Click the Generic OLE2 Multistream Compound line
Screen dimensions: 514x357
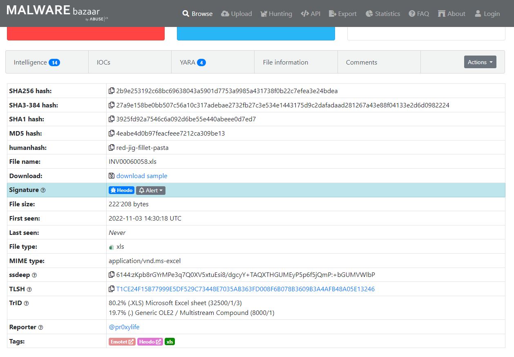coord(192,313)
